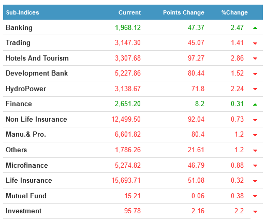Click the %Change column header

point(234,12)
